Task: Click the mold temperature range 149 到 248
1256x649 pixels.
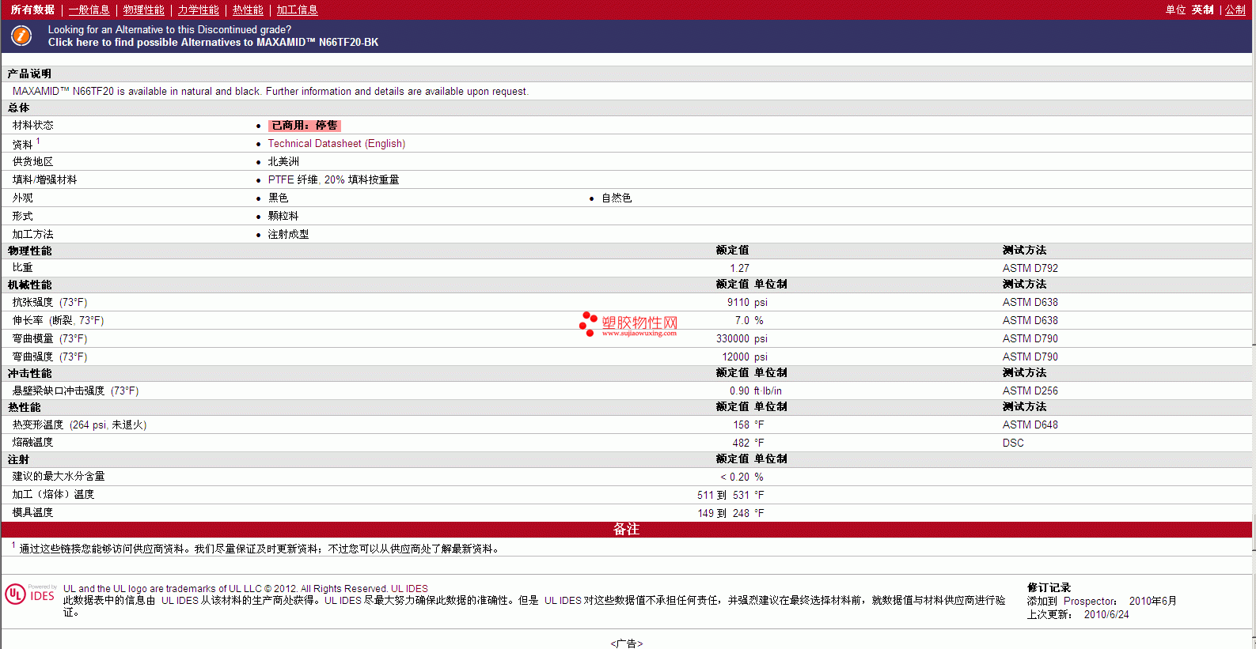Action: [723, 514]
